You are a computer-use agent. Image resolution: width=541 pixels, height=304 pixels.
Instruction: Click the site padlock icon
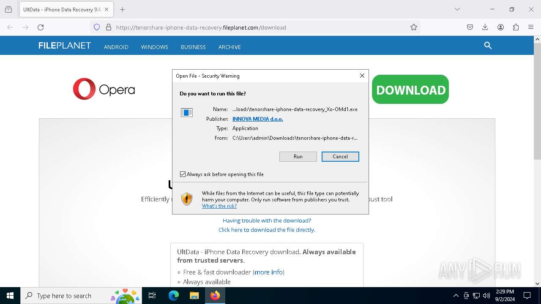coord(109,27)
